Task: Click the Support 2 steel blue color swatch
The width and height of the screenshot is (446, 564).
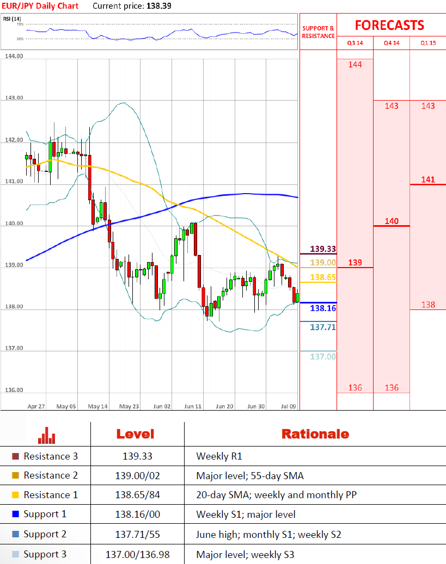Action: pyautogui.click(x=15, y=534)
